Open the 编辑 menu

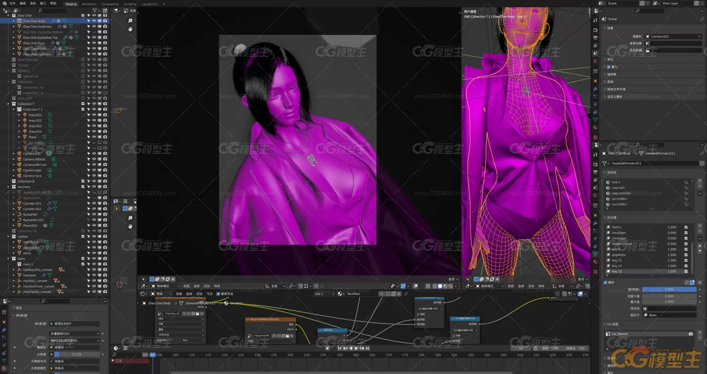click(x=23, y=3)
